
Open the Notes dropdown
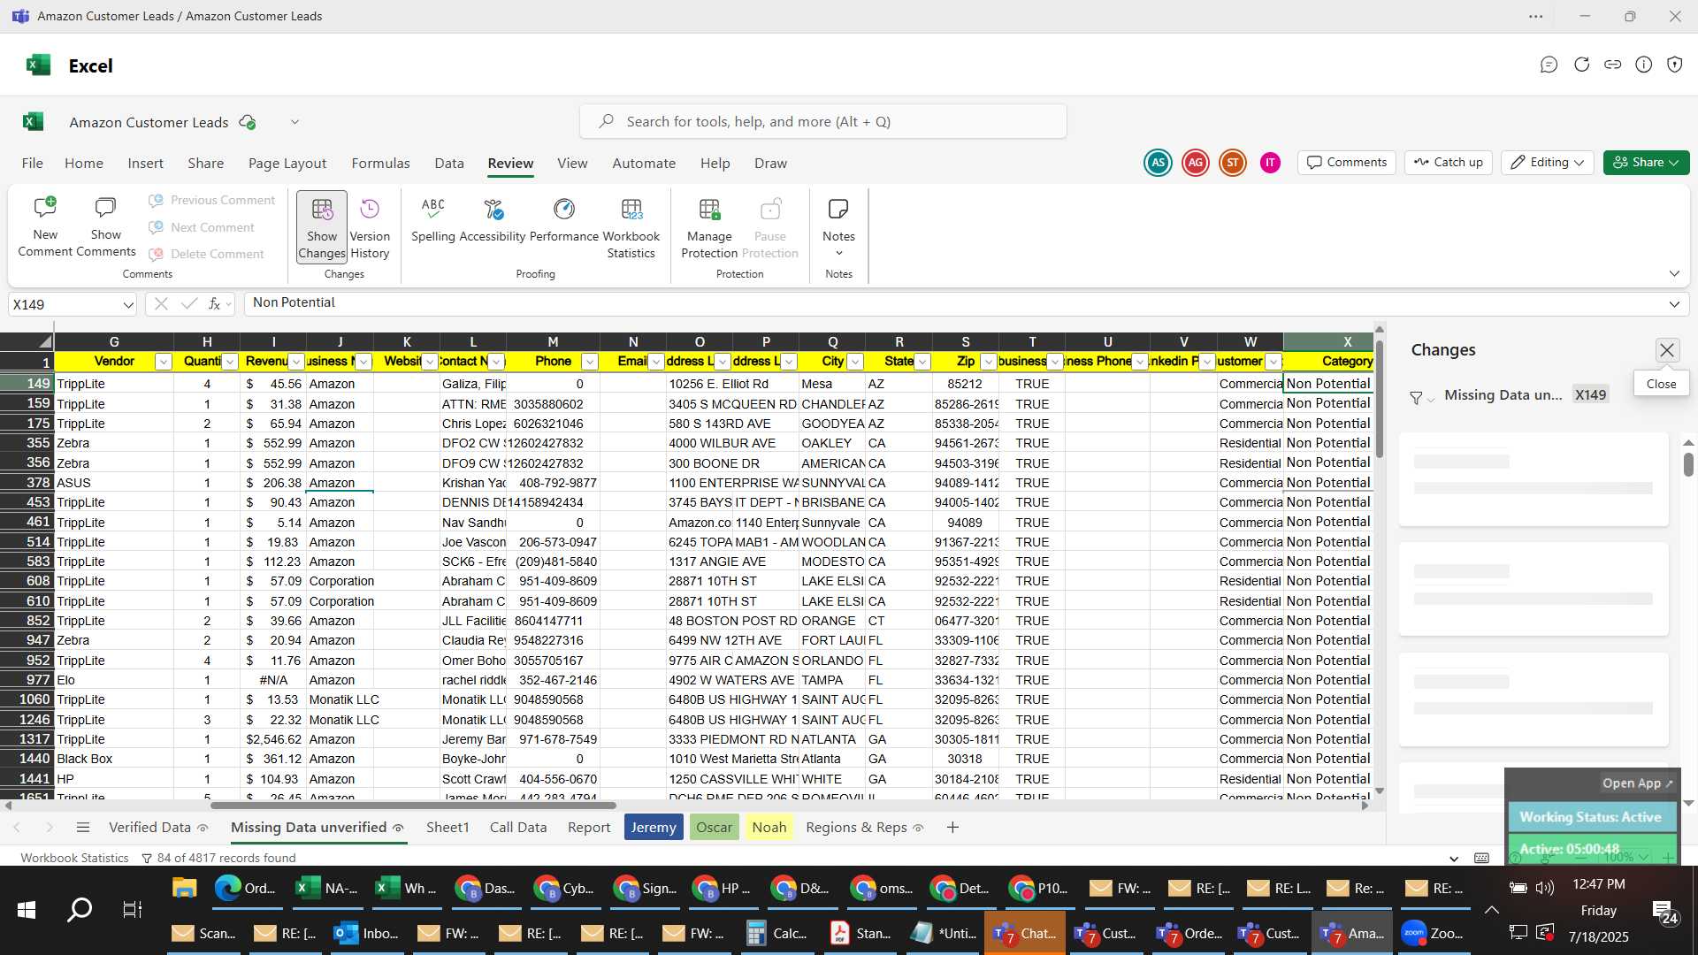coord(838,227)
